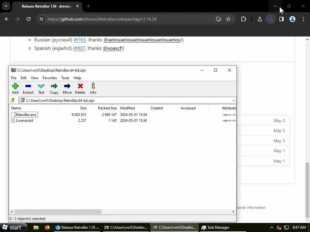This screenshot has width=310, height=232.
Task: Click the RetroBar.exe size value 9 003 812
Action: (79, 114)
